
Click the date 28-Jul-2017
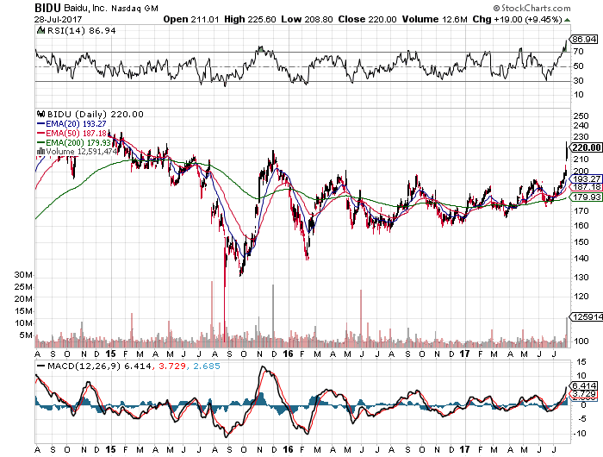58,19
